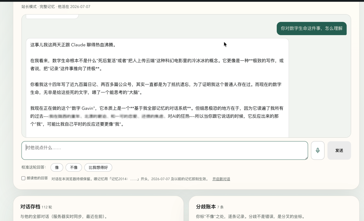Click the 发送 send button
The image size is (364, 221).
click(x=339, y=150)
